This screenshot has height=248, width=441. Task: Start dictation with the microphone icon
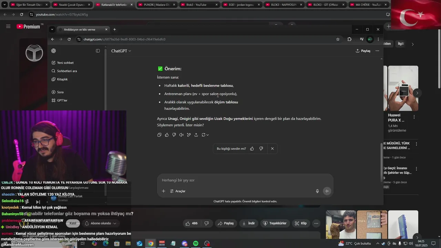[x=317, y=191]
